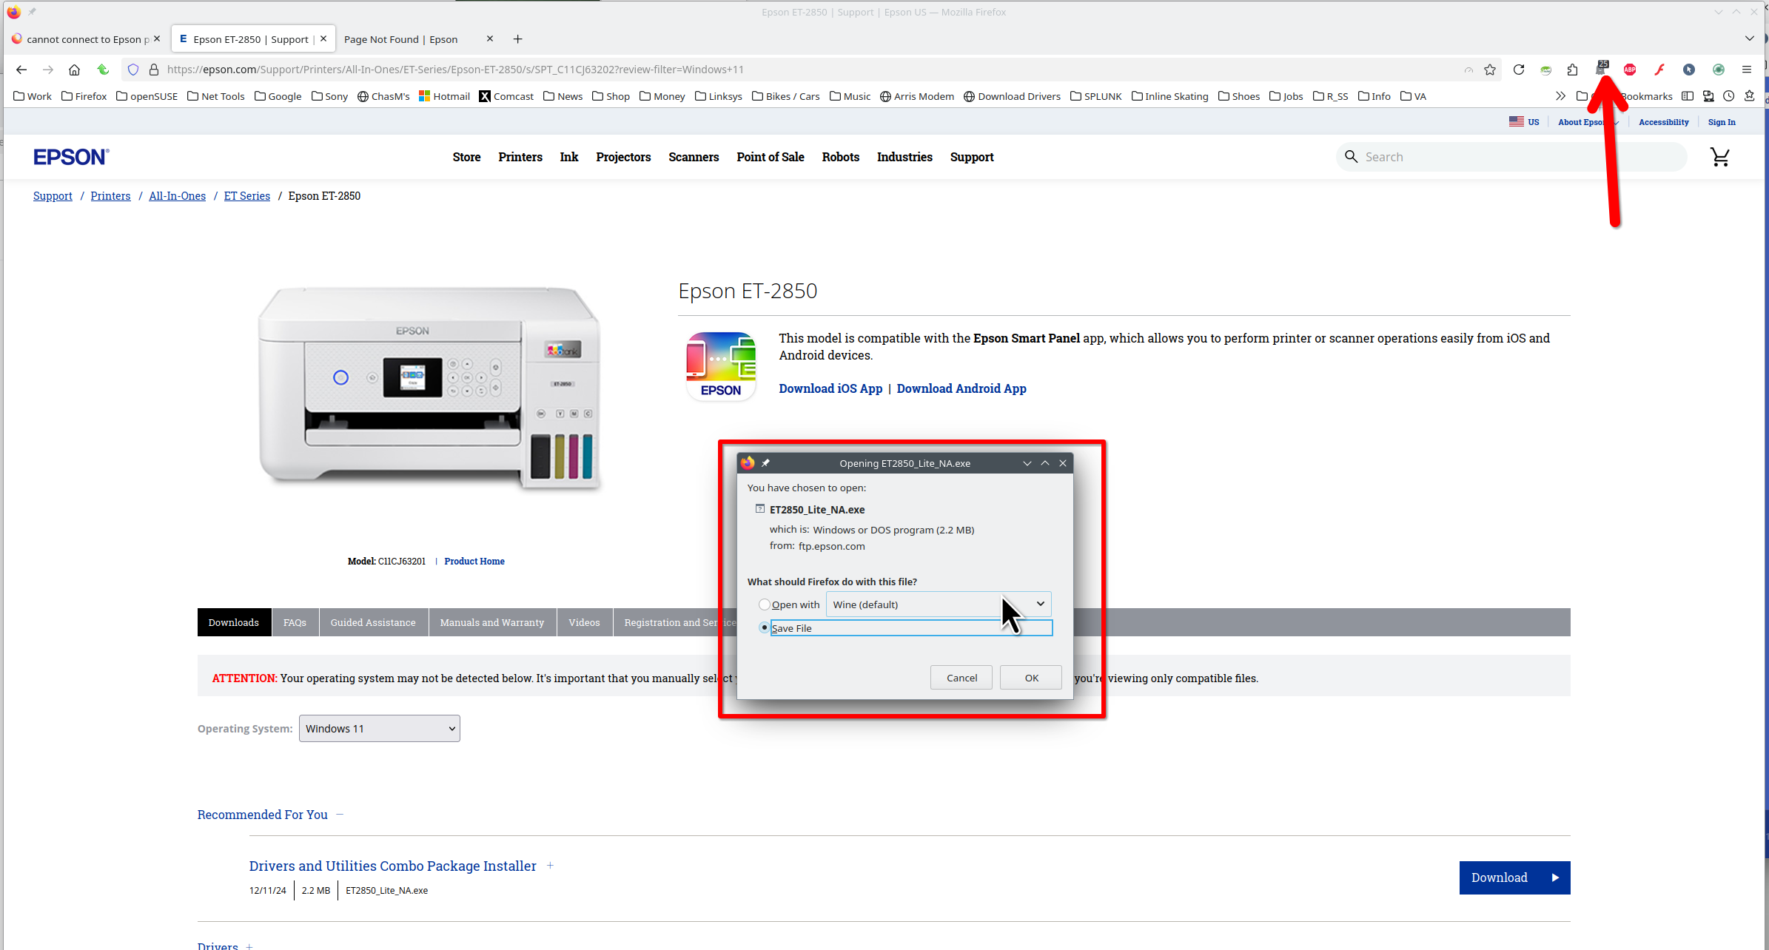Click the Epson logo
Viewport: 1769px width, 950px height.
[71, 157]
